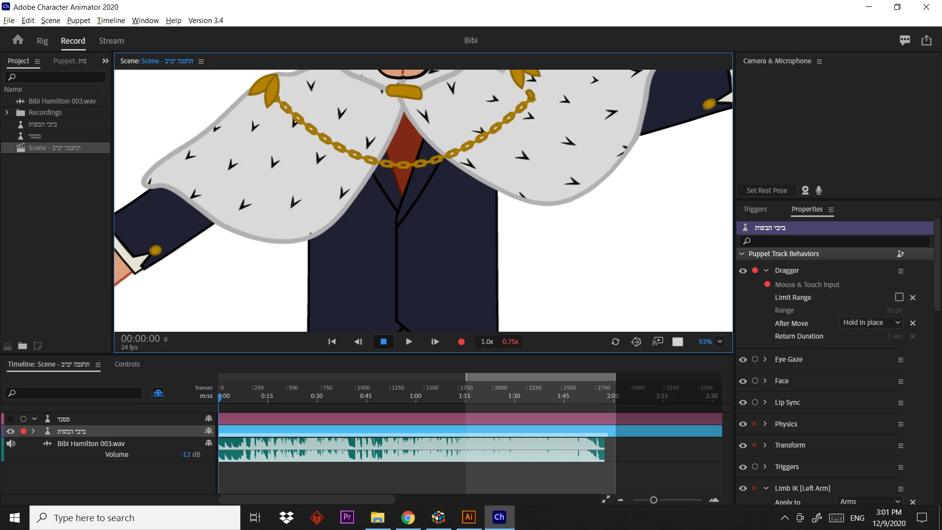Click the red Record button in transport
The height and width of the screenshot is (530, 942).
click(x=461, y=342)
